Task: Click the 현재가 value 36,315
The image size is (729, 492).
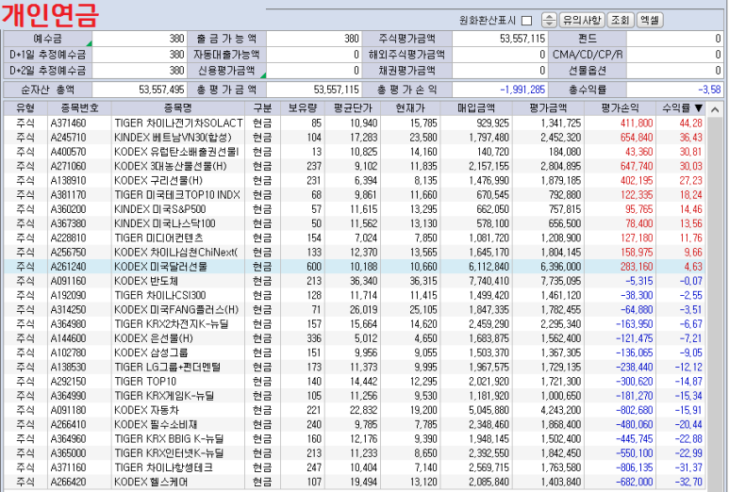Action: (423, 281)
